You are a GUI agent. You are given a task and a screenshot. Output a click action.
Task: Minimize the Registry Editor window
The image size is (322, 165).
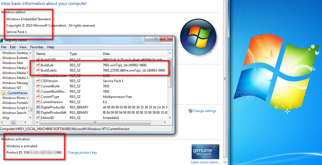(x=149, y=39)
